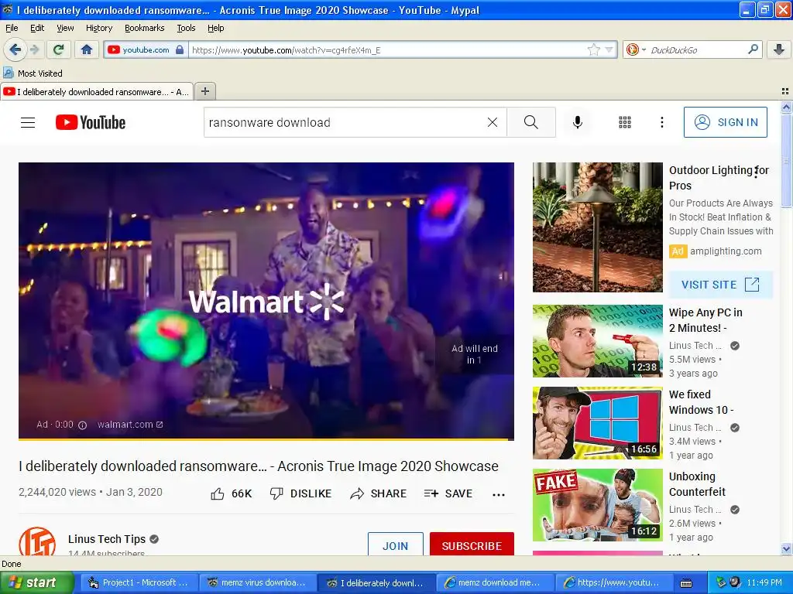This screenshot has height=594, width=793.
Task: Click SAVE to add to playlist
Action: coord(448,493)
